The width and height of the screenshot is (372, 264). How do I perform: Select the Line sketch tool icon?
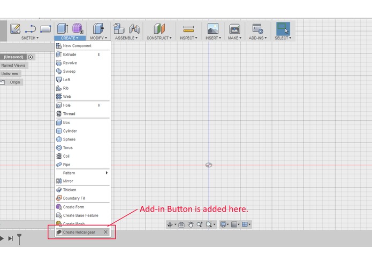point(31,29)
